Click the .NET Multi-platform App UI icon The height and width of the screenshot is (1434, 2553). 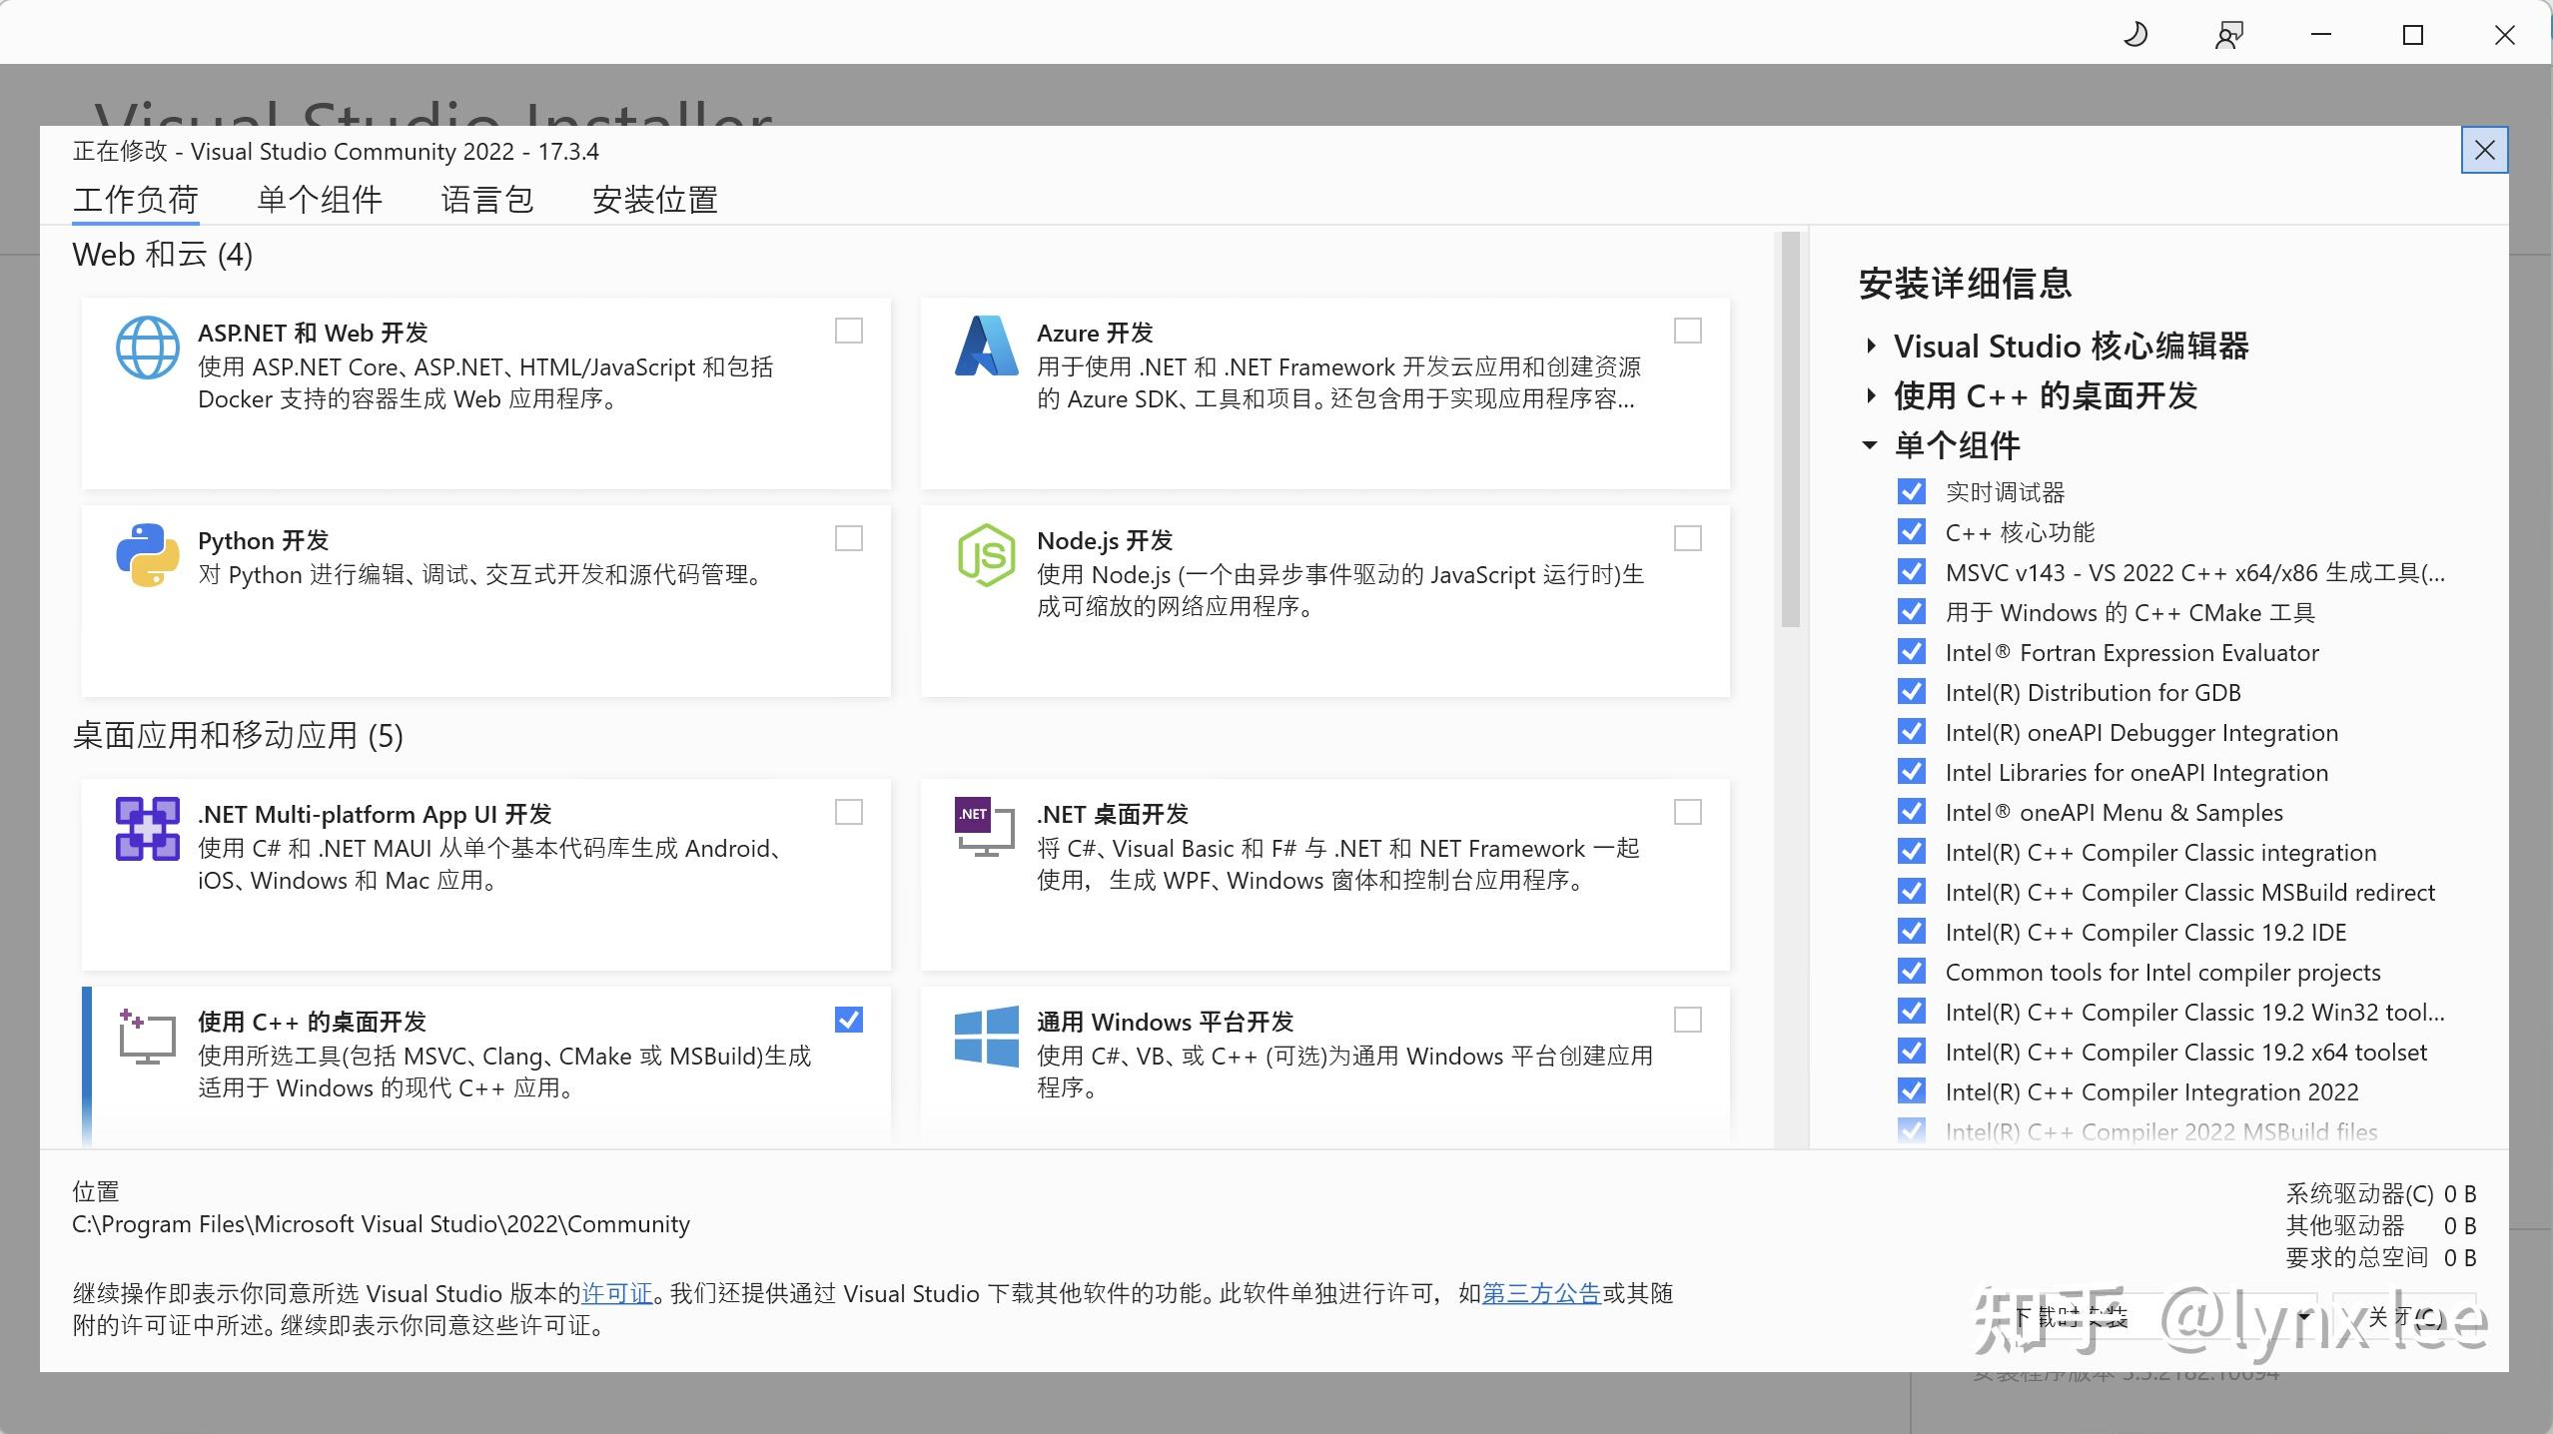click(x=147, y=828)
